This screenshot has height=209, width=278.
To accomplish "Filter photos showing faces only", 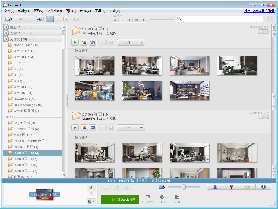I will pos(129,20).
